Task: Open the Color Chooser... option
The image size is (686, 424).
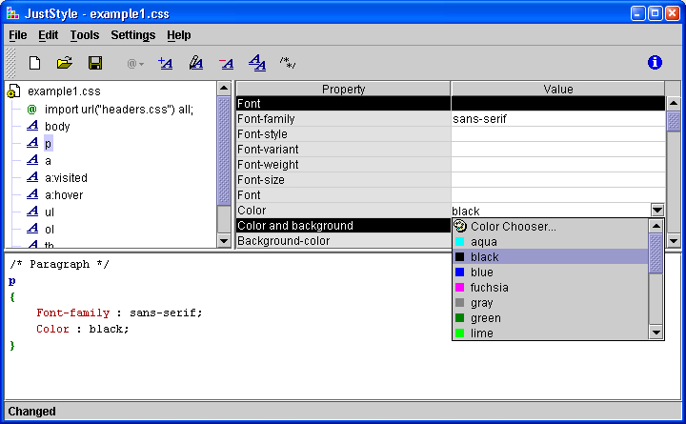Action: [x=513, y=227]
